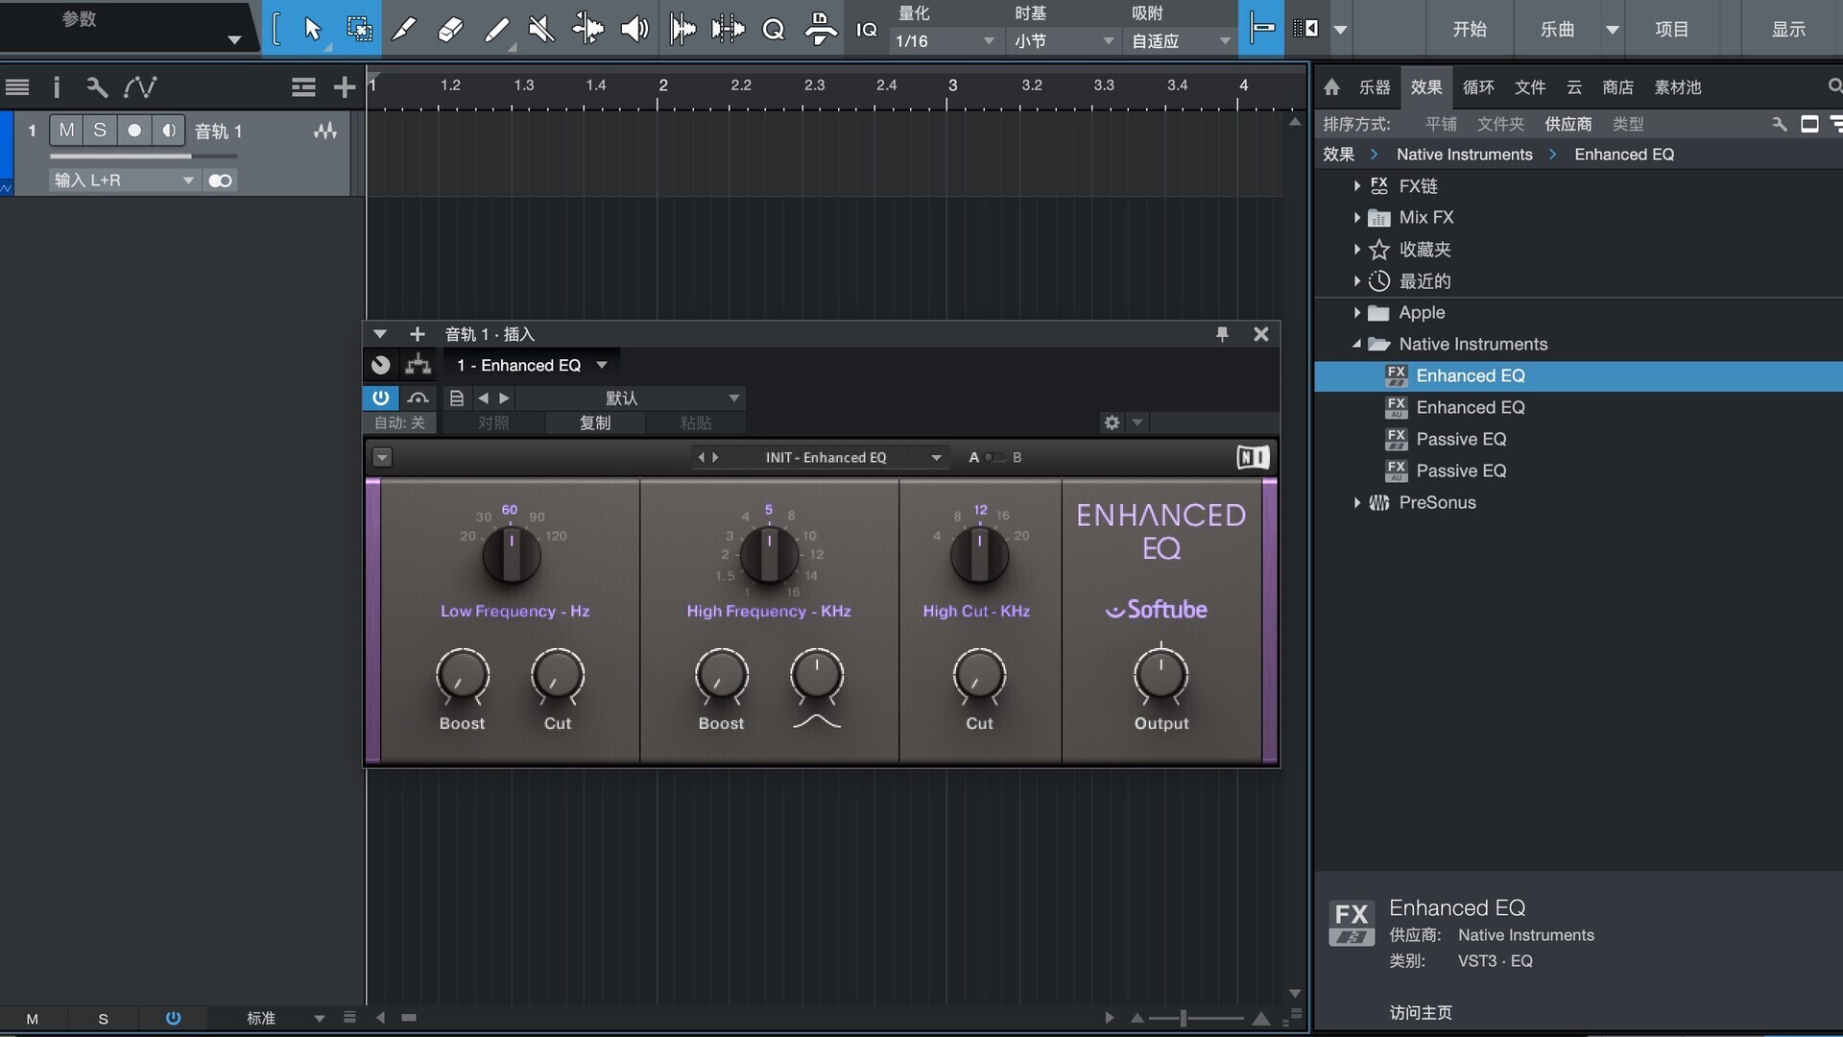Toggle A/B compare switch in Enhanced EQ

994,457
